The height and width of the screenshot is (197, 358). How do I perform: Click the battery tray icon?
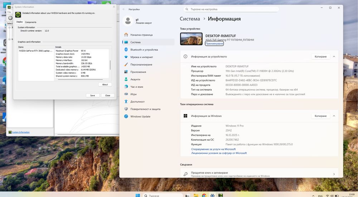pos(337,196)
